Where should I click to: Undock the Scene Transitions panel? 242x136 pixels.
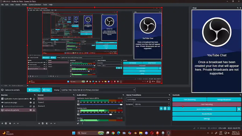169,95
